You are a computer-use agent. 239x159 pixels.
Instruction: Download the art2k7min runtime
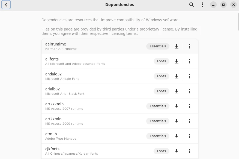point(177,106)
